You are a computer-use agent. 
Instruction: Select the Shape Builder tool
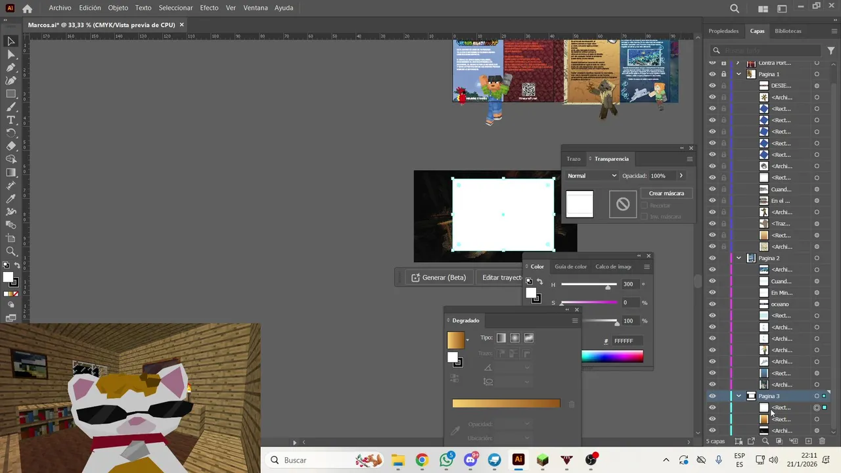click(11, 159)
